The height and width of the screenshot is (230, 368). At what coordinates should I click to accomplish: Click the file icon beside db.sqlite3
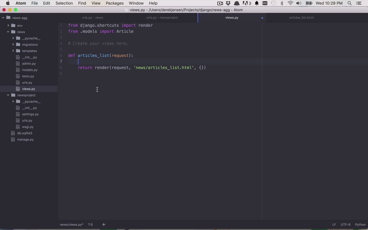click(13, 133)
